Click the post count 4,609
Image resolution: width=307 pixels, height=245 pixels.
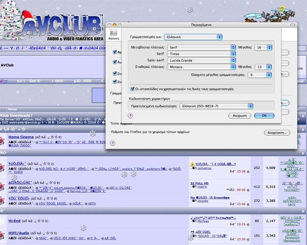[x=271, y=168]
